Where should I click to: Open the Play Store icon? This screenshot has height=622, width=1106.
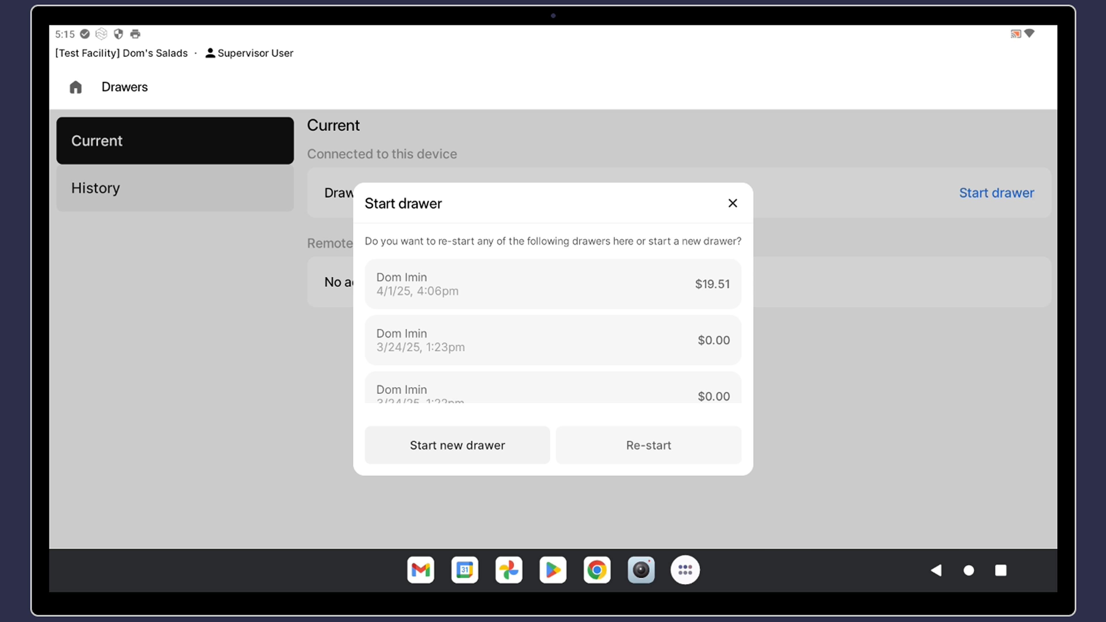point(553,570)
